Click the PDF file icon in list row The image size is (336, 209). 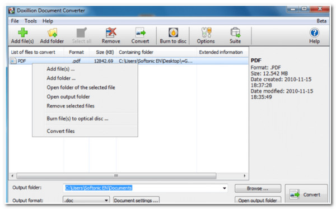tap(13, 61)
